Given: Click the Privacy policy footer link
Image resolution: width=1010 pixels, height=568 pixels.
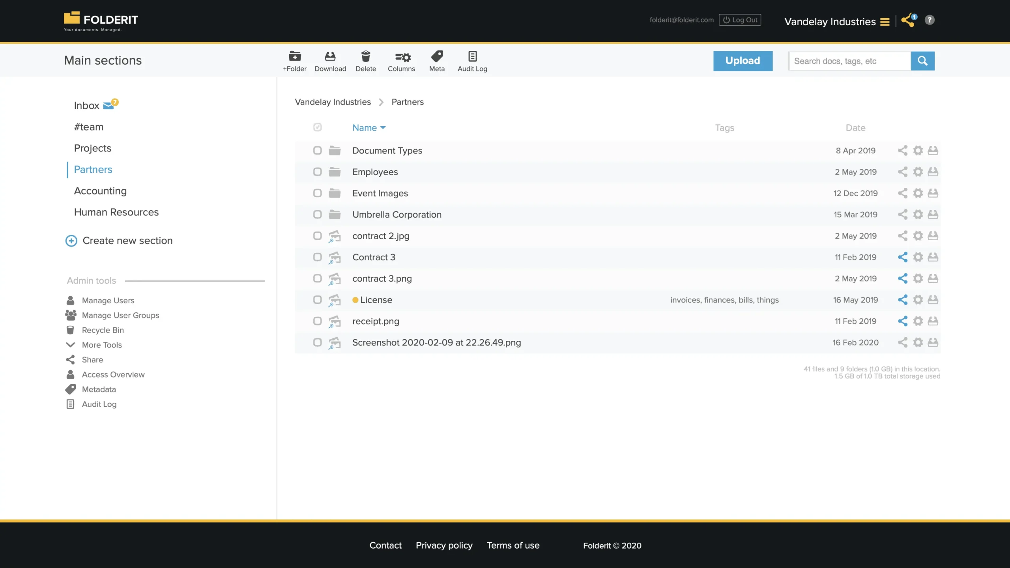Looking at the screenshot, I should click(x=444, y=545).
